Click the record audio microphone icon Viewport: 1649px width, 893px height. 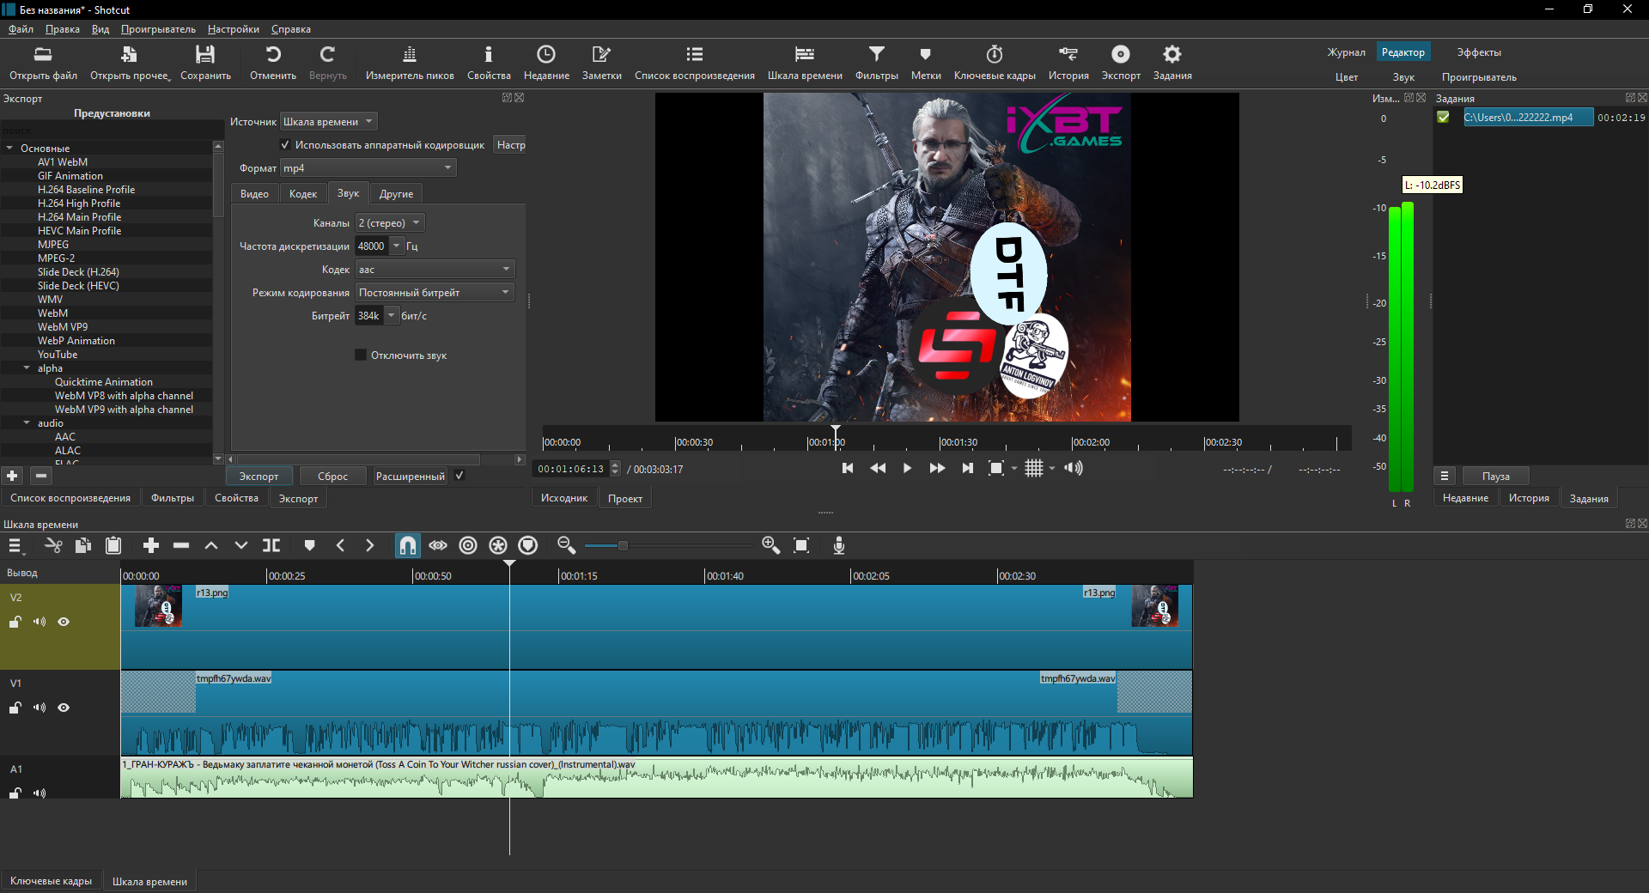click(839, 545)
